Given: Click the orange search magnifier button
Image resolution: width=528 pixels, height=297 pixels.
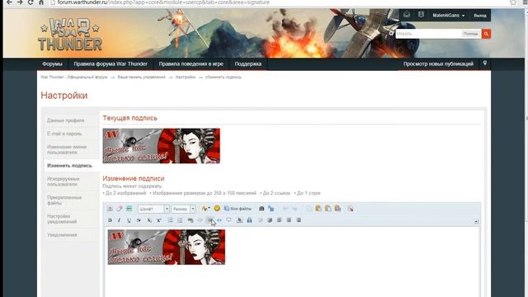Looking at the screenshot, I should click(486, 34).
